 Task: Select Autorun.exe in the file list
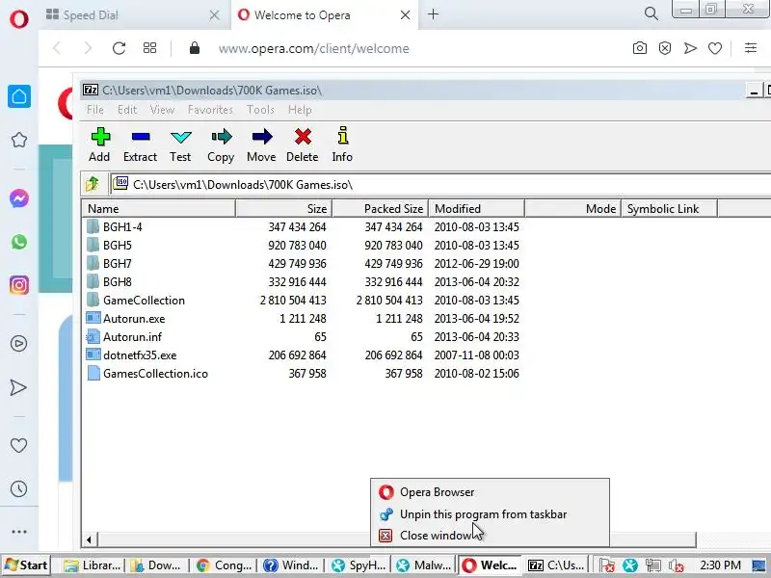134,319
